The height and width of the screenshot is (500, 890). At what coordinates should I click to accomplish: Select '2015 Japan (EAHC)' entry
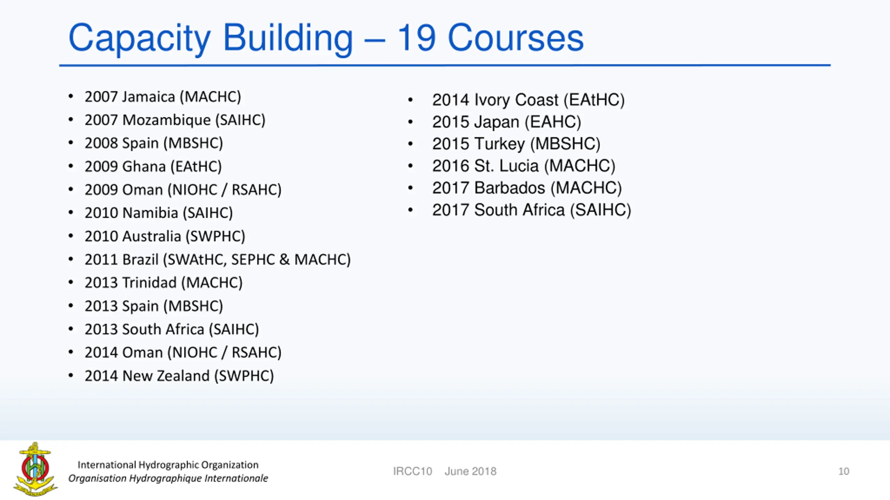pyautogui.click(x=507, y=122)
